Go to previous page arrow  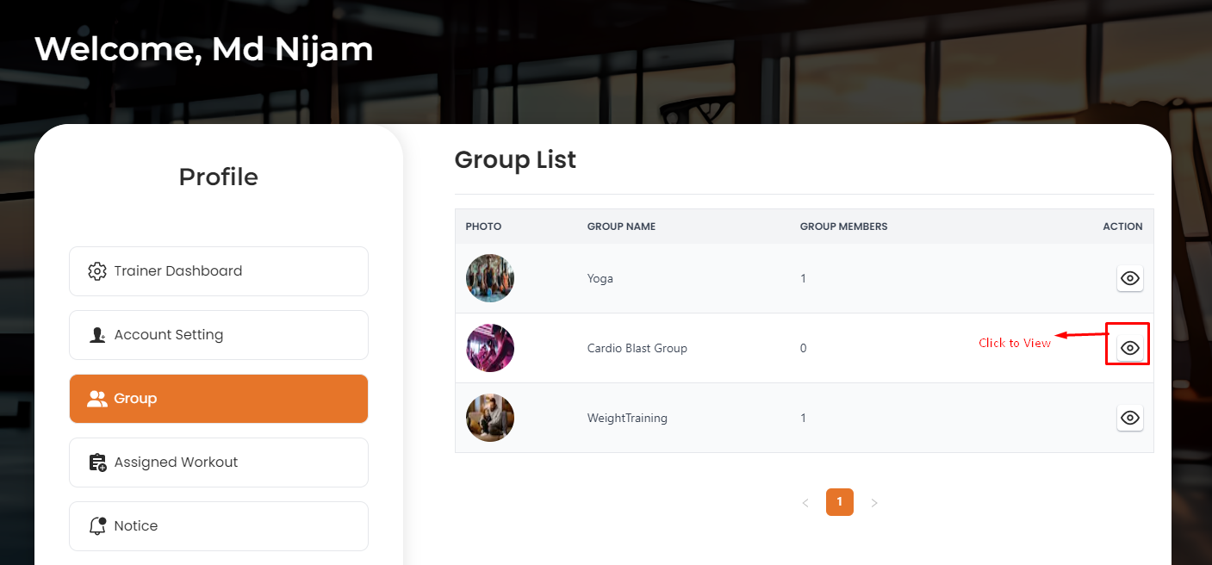tap(805, 503)
